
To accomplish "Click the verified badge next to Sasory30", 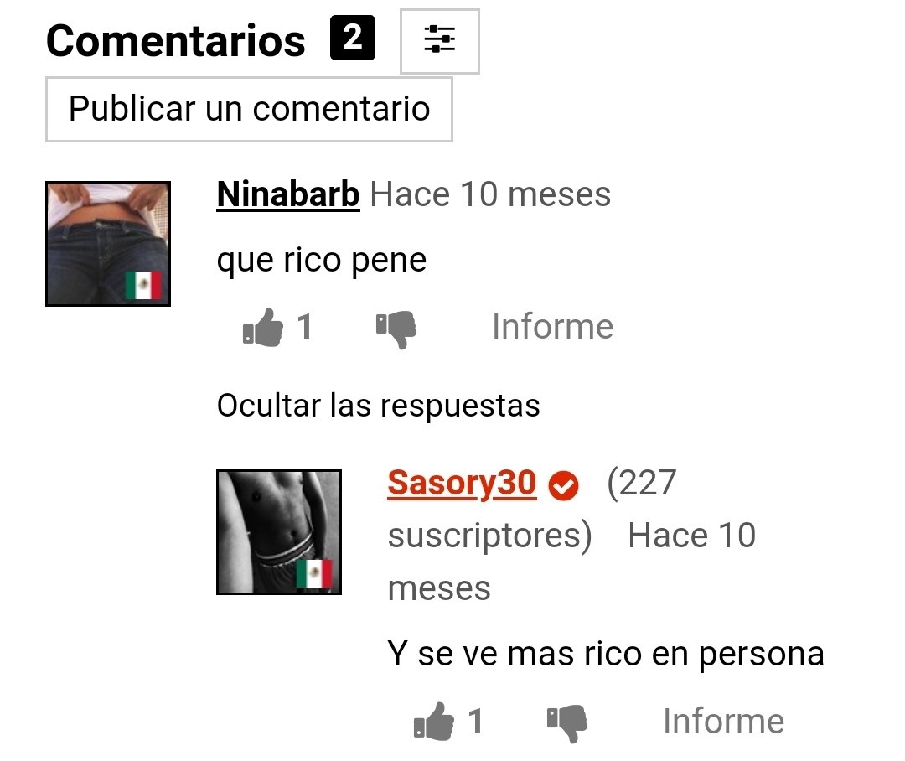I will tap(563, 485).
